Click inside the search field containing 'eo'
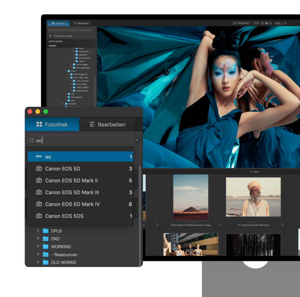 coord(82,140)
